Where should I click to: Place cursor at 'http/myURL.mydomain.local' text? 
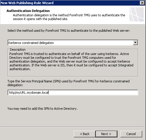point(29,93)
